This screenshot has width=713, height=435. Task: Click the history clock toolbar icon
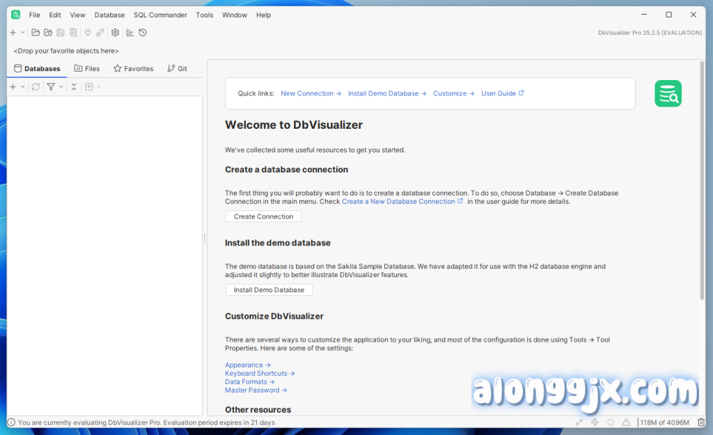143,33
